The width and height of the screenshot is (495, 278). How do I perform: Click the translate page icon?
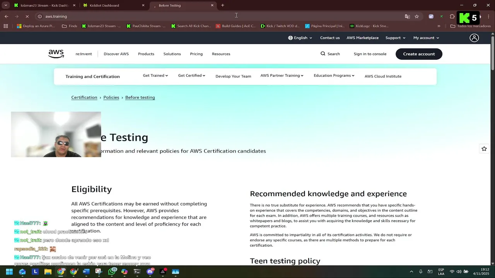(407, 16)
